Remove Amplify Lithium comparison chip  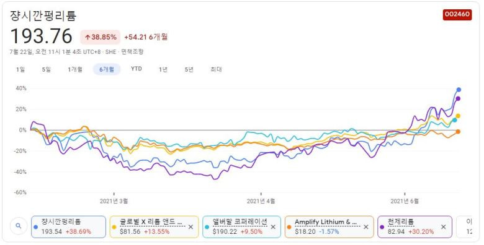click(366, 227)
